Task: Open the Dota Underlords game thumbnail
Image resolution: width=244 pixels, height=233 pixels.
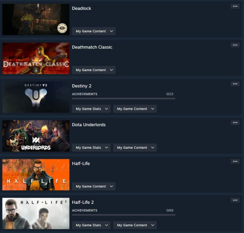Action: pyautogui.click(x=36, y=136)
